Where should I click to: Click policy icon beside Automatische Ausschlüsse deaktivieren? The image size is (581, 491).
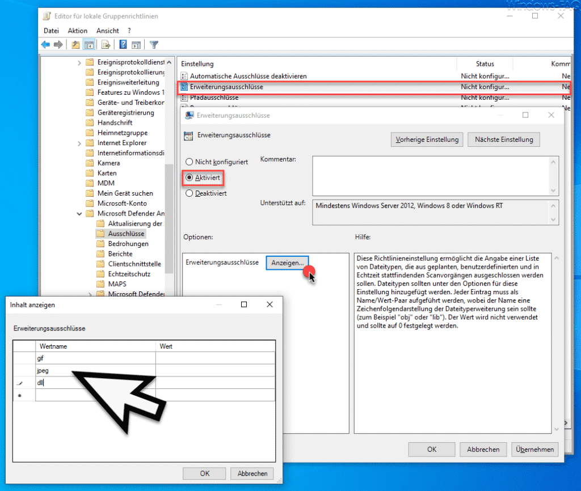tap(184, 76)
